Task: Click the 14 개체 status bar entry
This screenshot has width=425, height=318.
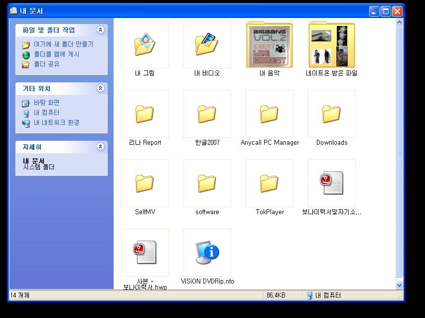Action: click(x=20, y=295)
